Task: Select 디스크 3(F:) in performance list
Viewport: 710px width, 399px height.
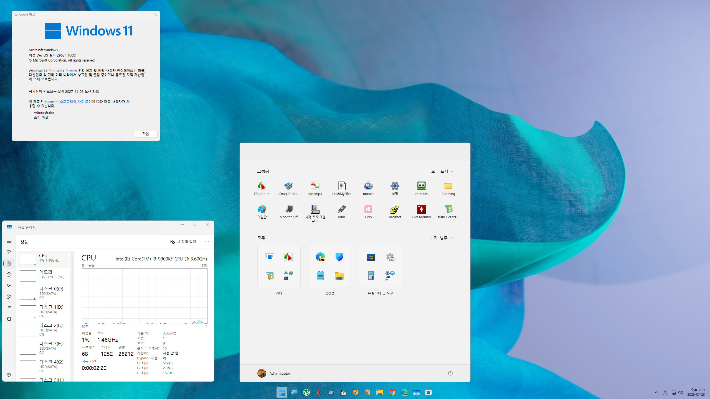Action: coord(43,348)
